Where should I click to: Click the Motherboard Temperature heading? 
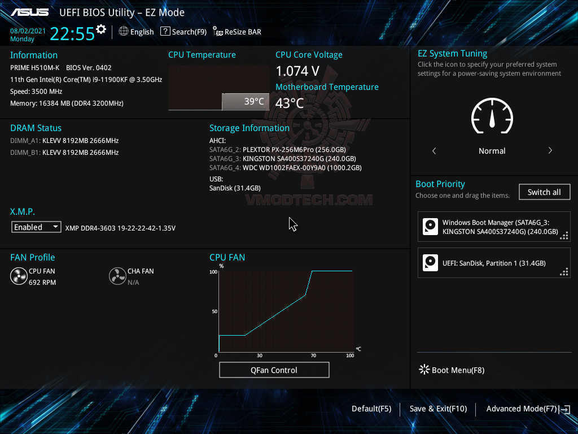[327, 86]
